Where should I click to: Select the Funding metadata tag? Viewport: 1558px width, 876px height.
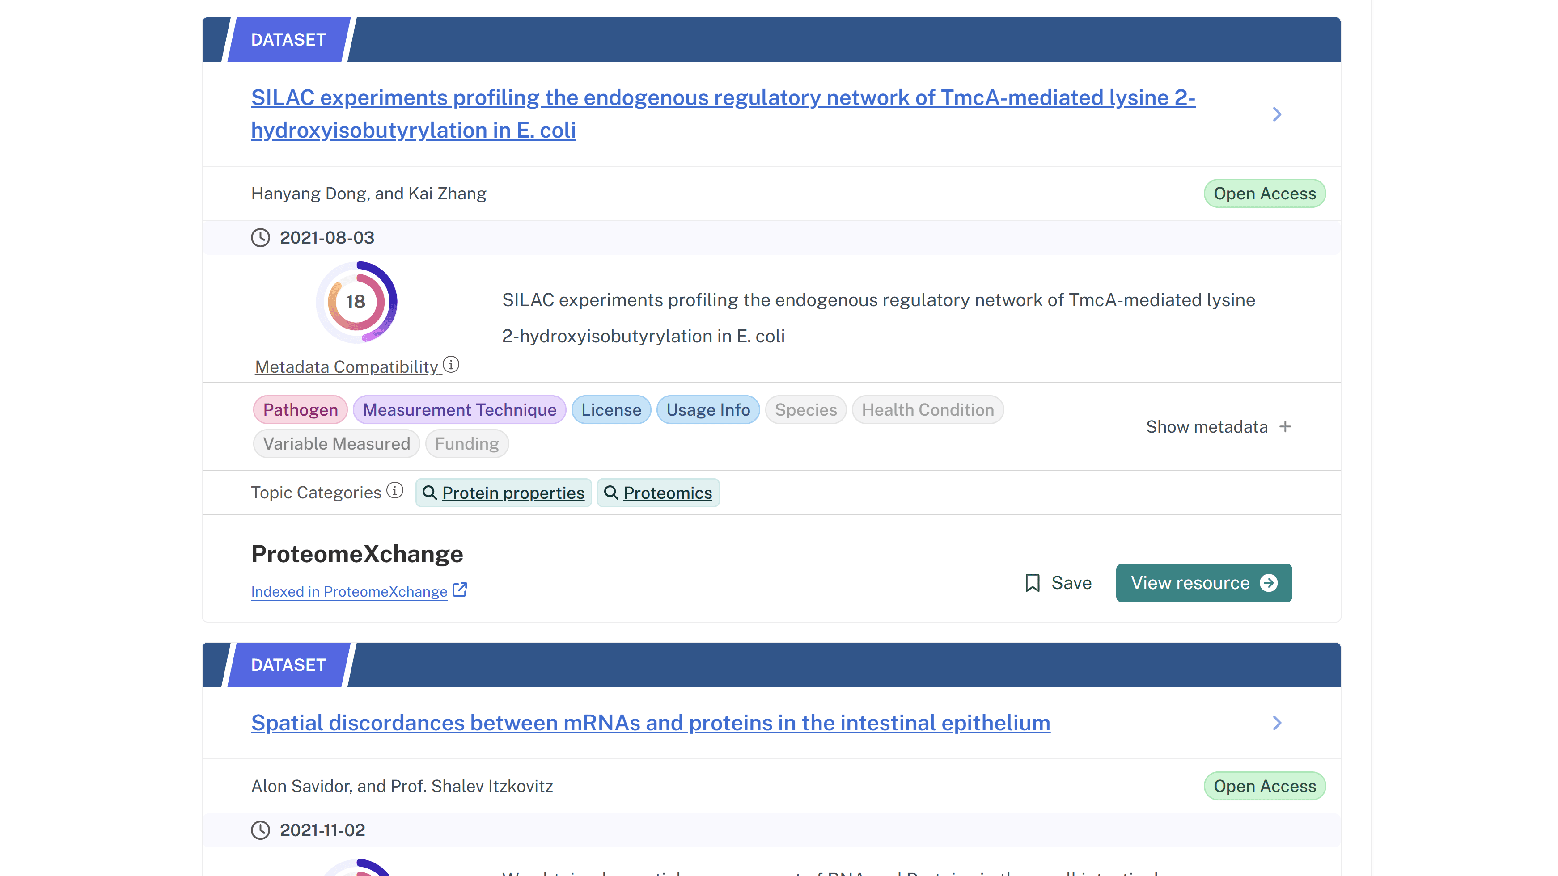tap(467, 444)
